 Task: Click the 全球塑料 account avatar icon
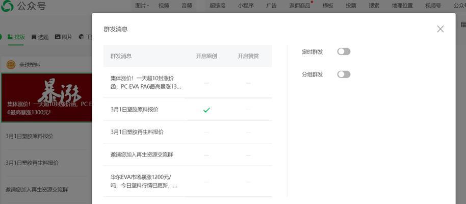pyautogui.click(x=11, y=65)
